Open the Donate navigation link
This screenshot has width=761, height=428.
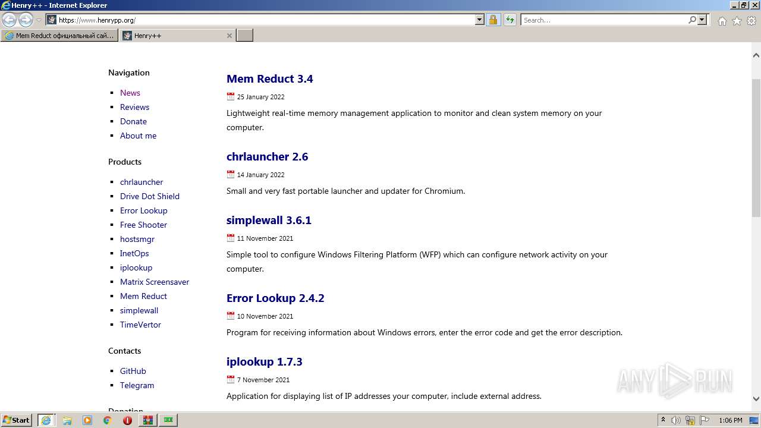133,121
